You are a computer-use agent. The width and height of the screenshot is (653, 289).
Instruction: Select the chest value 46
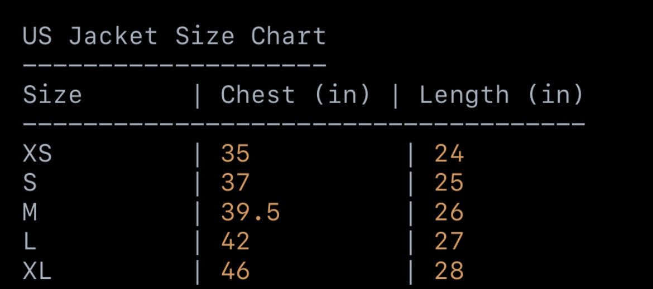pos(235,271)
